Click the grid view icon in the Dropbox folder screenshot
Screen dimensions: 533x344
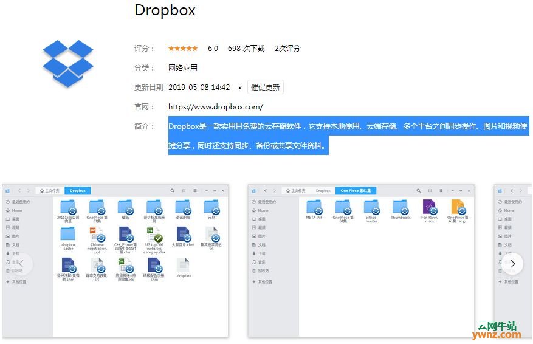[184, 191]
